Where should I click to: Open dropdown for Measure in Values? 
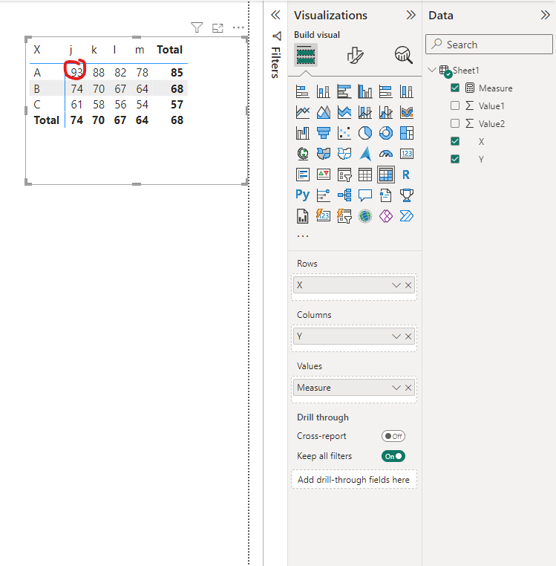click(396, 388)
